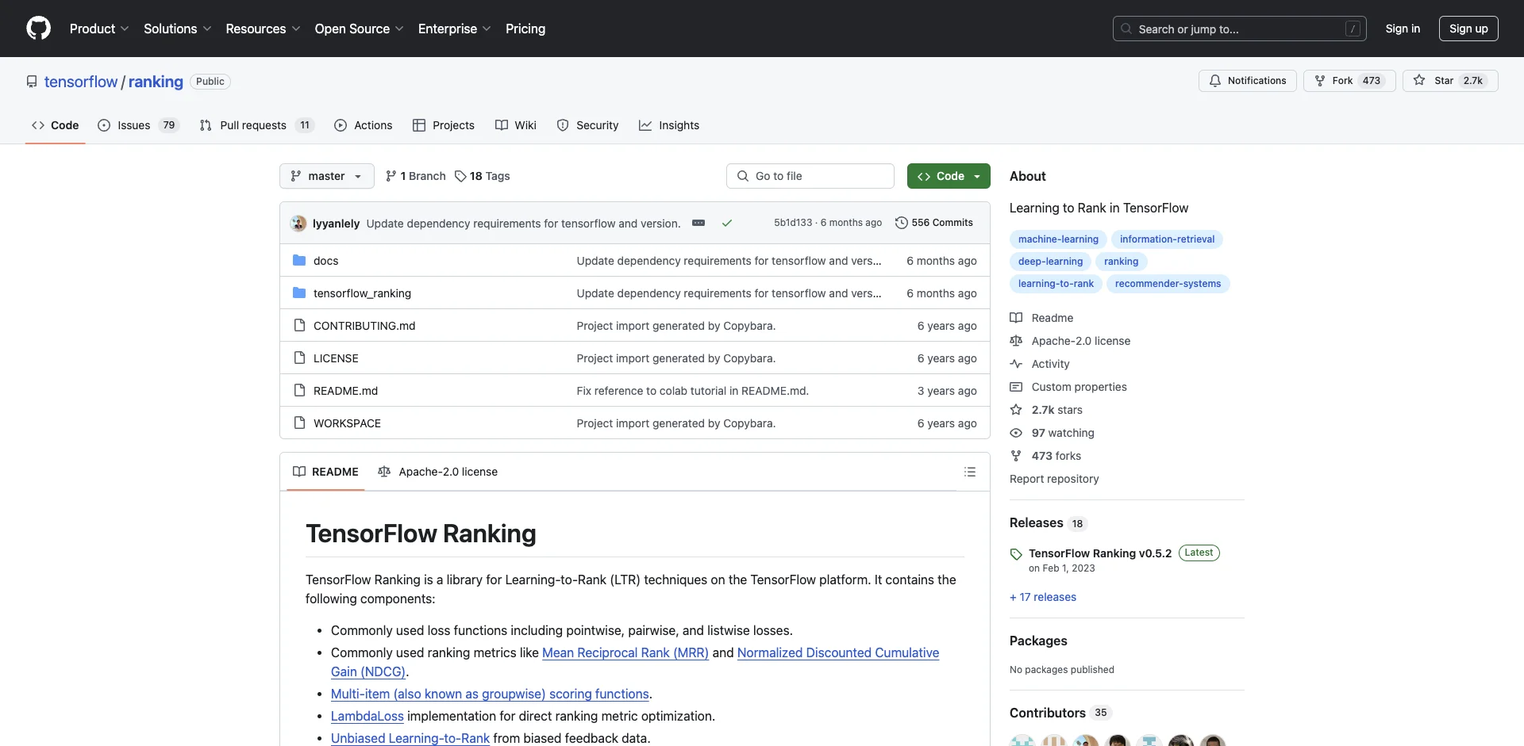This screenshot has width=1524, height=746.
Task: Open the Security tab
Action: tap(587, 125)
